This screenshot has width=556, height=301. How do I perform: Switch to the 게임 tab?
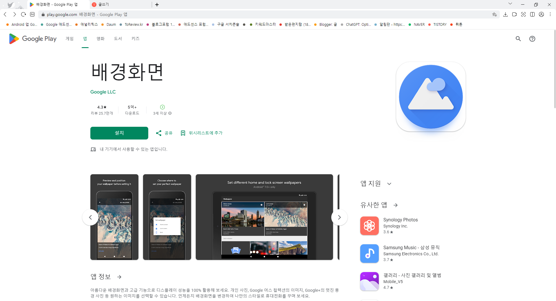69,38
